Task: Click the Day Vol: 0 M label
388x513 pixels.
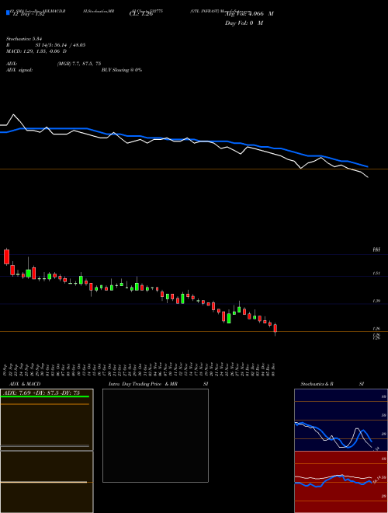Action: pyautogui.click(x=244, y=23)
